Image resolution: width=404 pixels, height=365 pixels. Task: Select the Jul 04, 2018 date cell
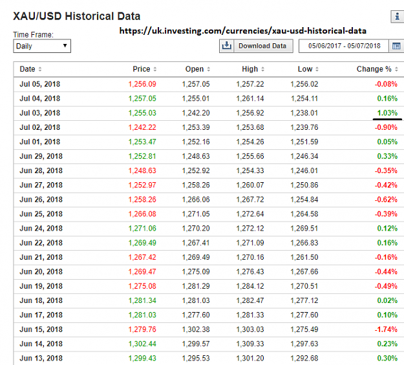[40, 99]
